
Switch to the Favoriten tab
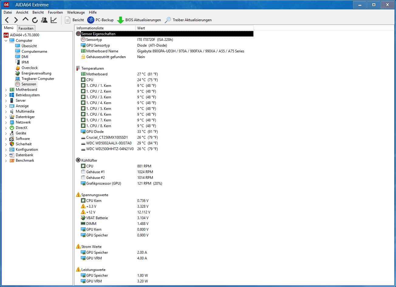point(26,28)
